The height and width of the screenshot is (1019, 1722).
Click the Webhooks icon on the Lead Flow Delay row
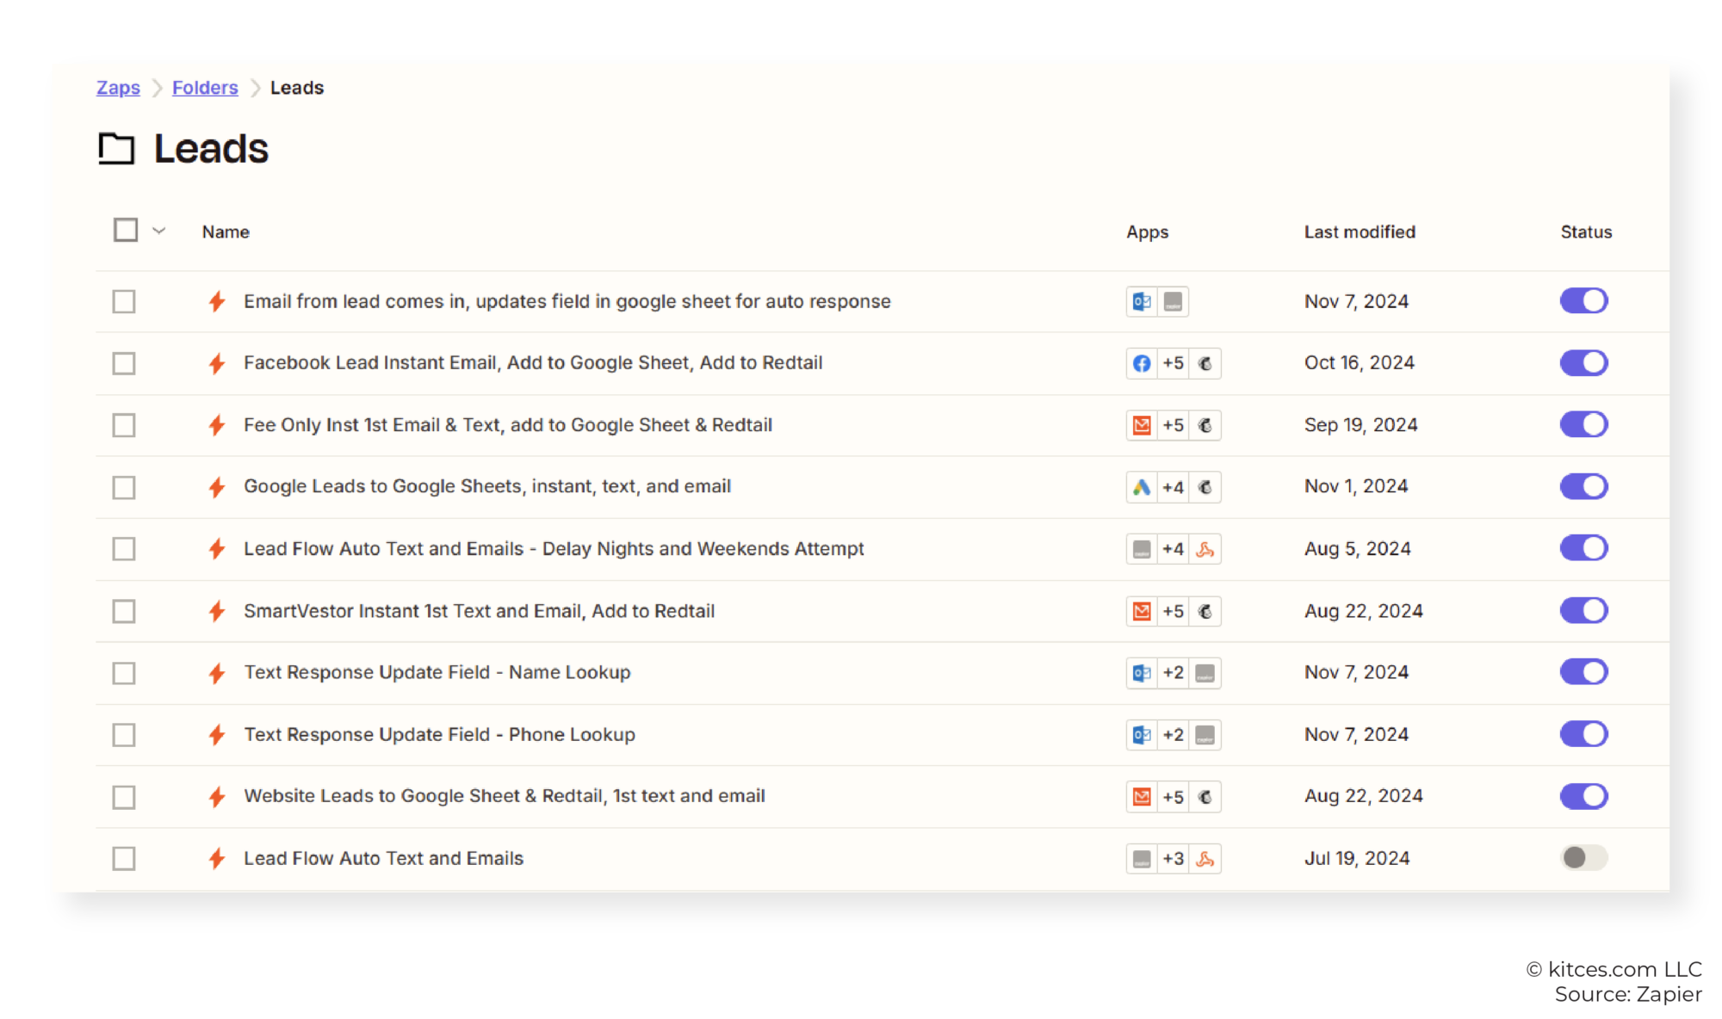[x=1205, y=549]
